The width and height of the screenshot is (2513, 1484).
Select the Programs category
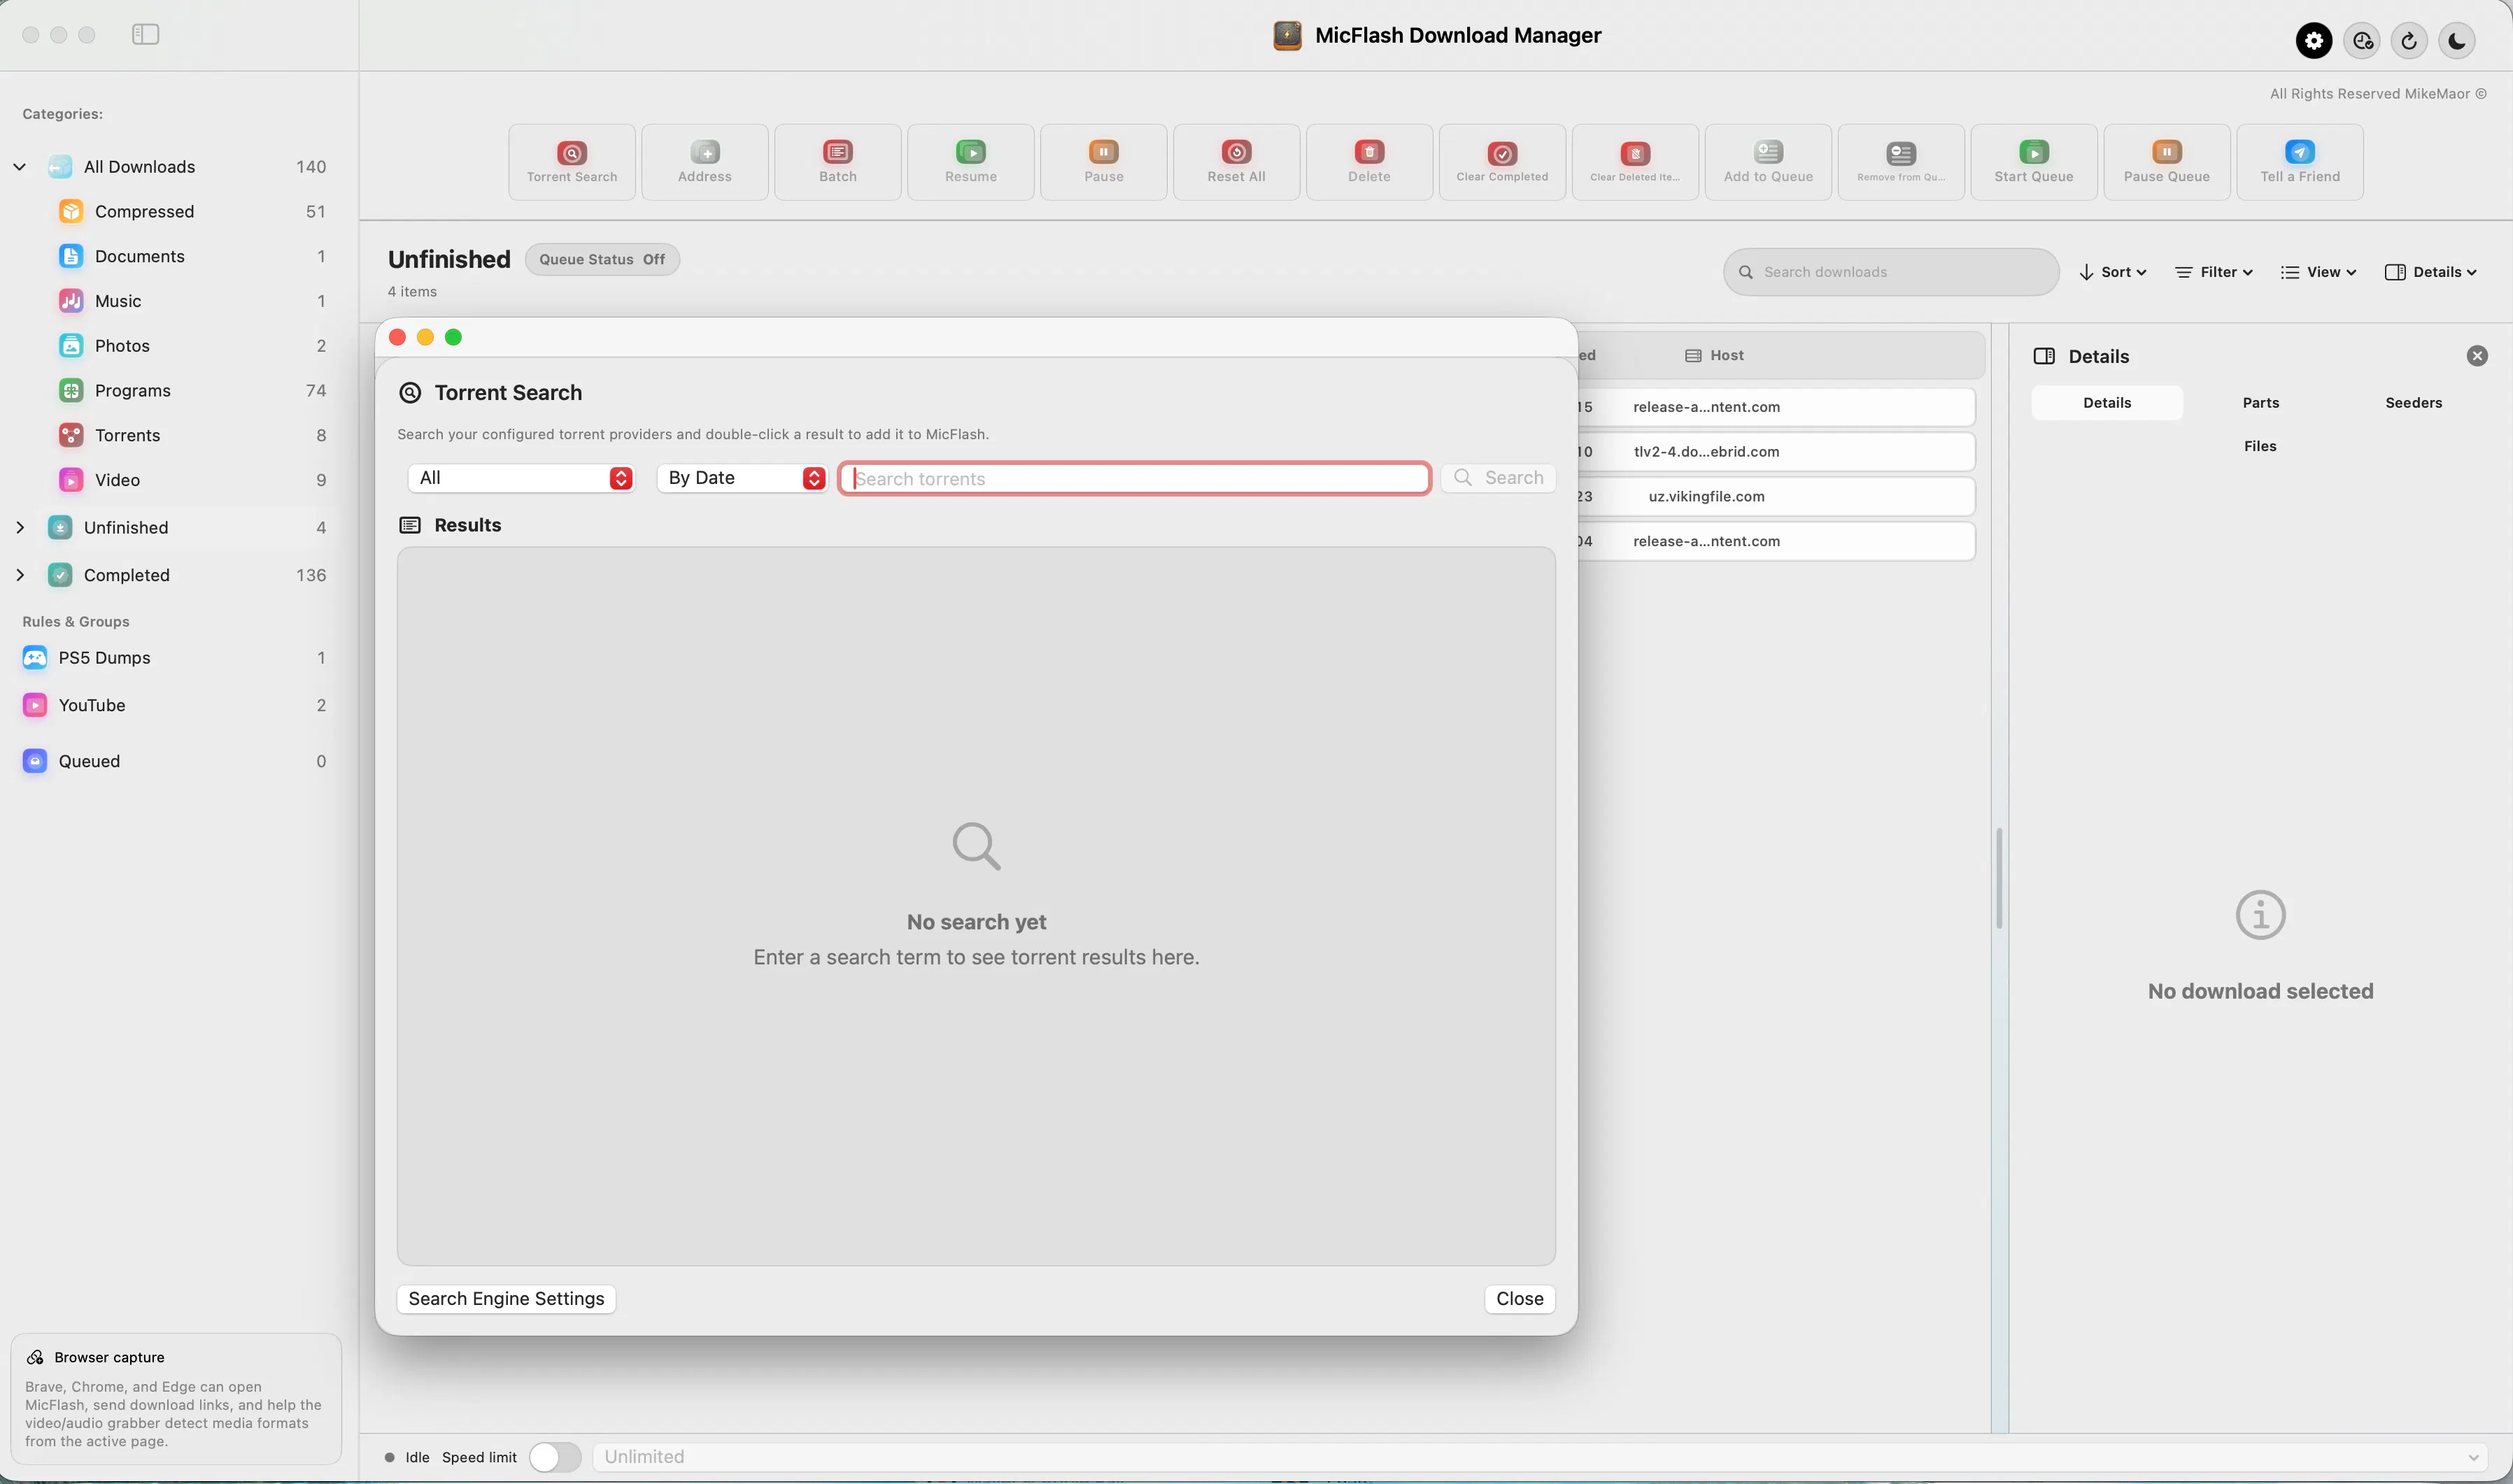pyautogui.click(x=190, y=390)
